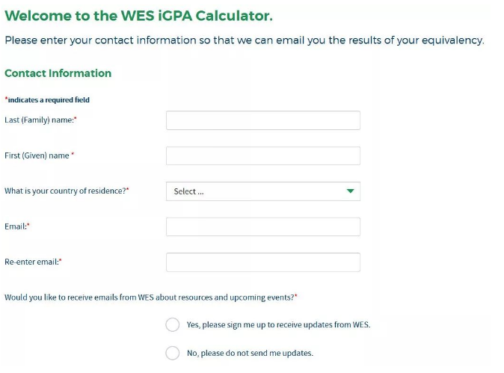Focus the Email input field

[262, 226]
